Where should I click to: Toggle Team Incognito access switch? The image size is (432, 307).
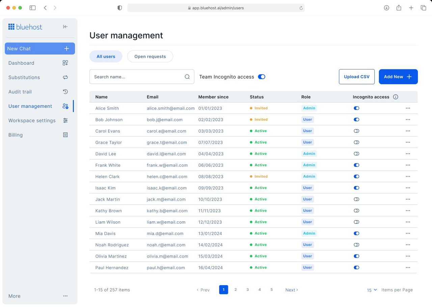click(x=262, y=77)
